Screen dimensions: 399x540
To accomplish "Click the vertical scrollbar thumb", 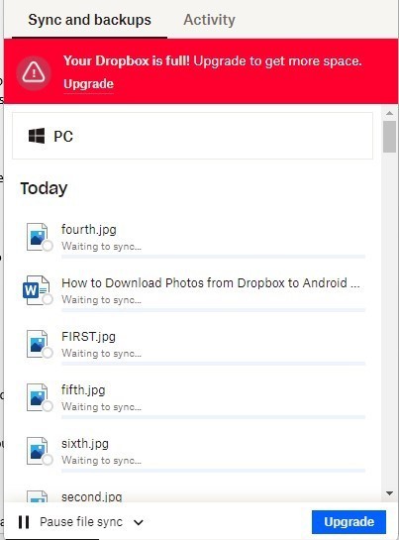I will (389, 137).
